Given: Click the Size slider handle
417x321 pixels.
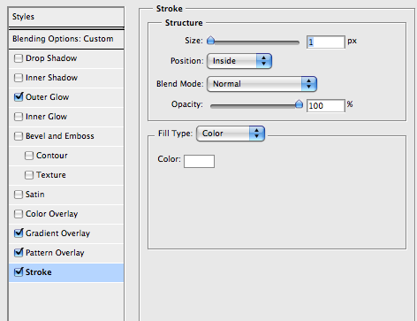Looking at the screenshot, I should click(x=210, y=41).
